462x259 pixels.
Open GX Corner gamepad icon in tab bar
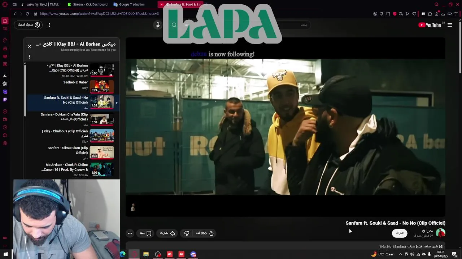[x=14, y=4]
